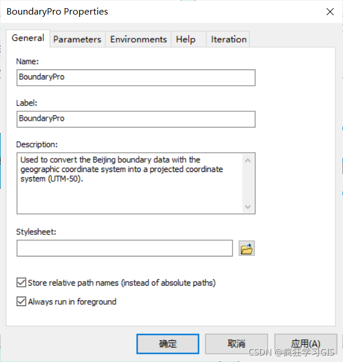Cancel with the 取消 button
The image size is (343, 362).
coord(236,344)
